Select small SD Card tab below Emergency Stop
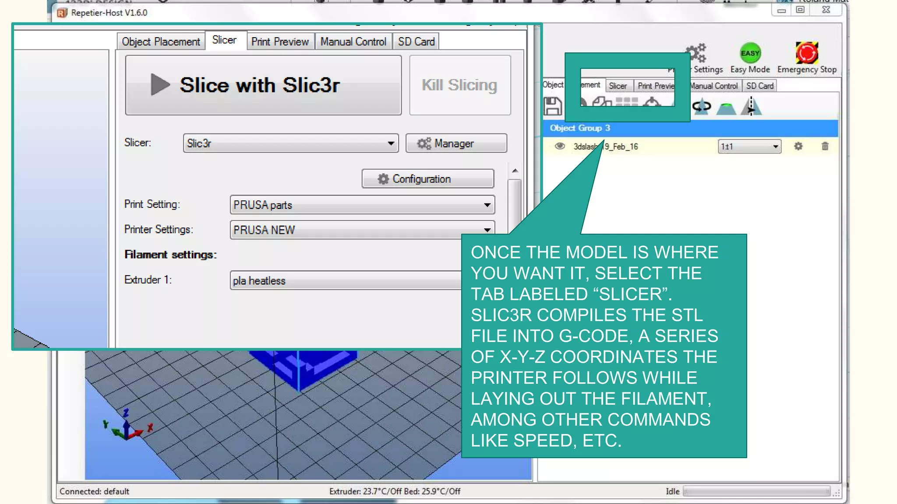 click(x=760, y=86)
